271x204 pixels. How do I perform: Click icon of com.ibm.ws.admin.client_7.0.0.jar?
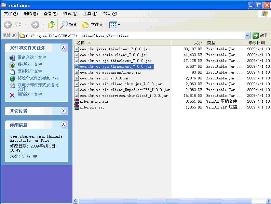77,55
